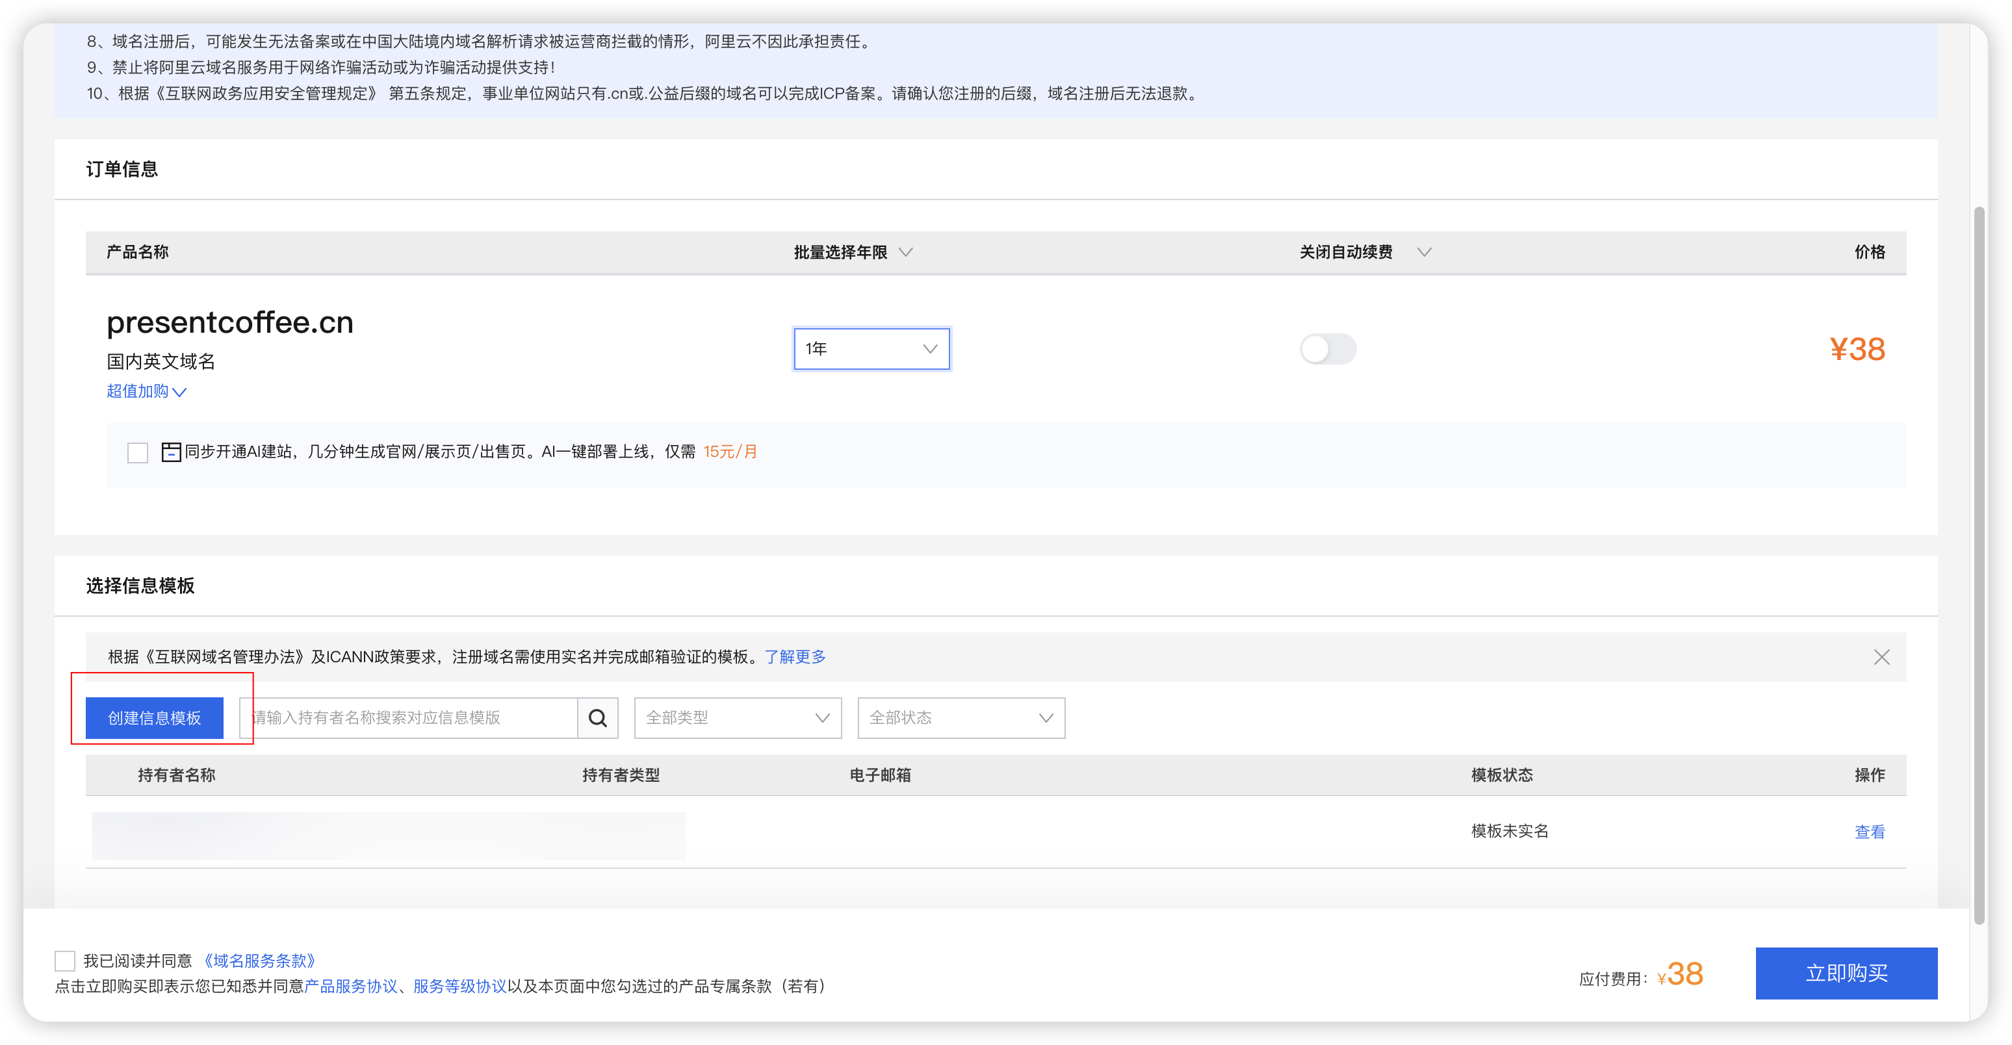Click 查看 for the unverified template
This screenshot has width=2012, height=1045.
[1870, 832]
